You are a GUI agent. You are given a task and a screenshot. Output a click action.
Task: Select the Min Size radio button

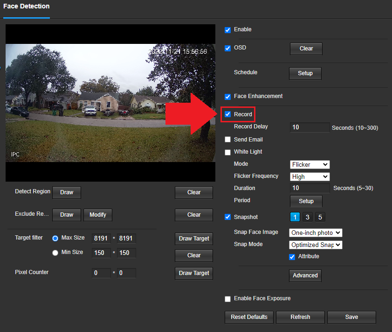click(x=55, y=253)
